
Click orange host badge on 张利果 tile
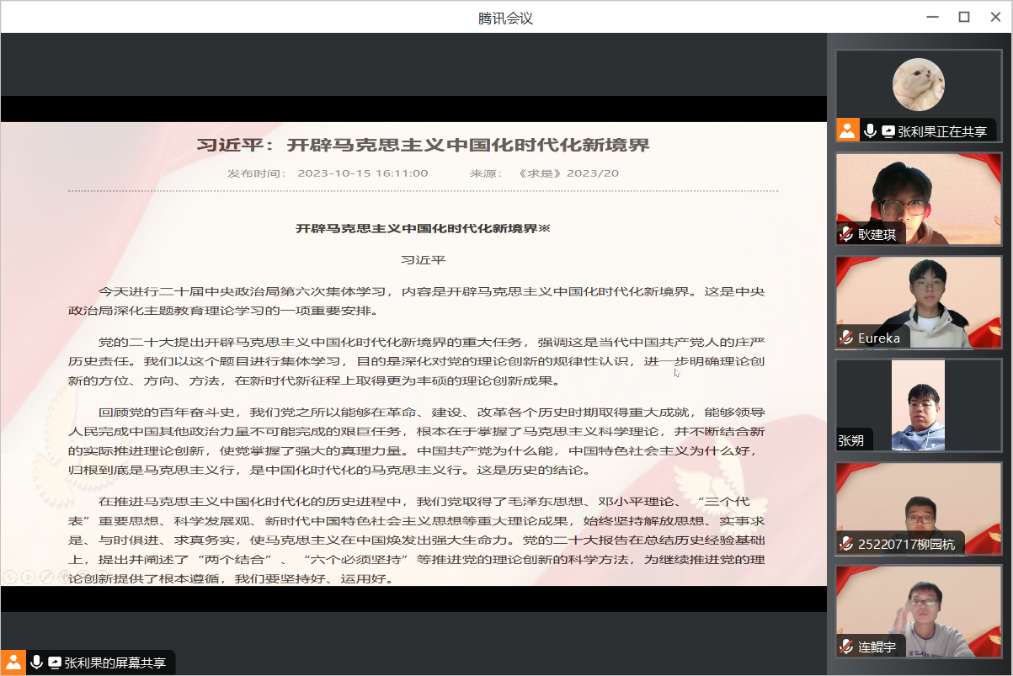tap(847, 130)
